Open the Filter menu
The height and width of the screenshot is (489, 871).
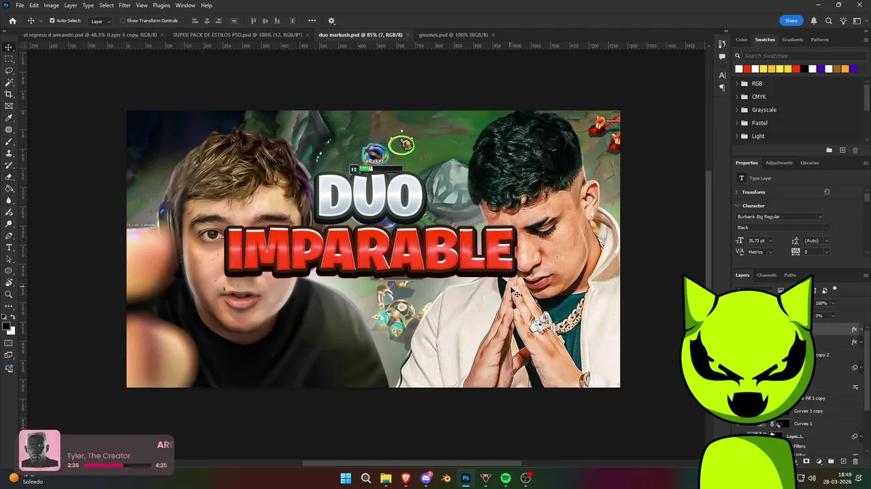(125, 5)
